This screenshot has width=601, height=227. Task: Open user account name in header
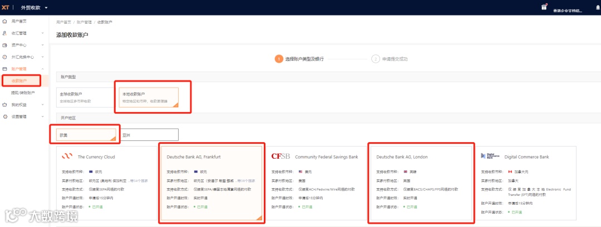pyautogui.click(x=568, y=11)
